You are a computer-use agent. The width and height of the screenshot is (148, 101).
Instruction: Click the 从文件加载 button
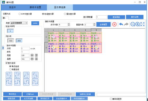(29, 99)
